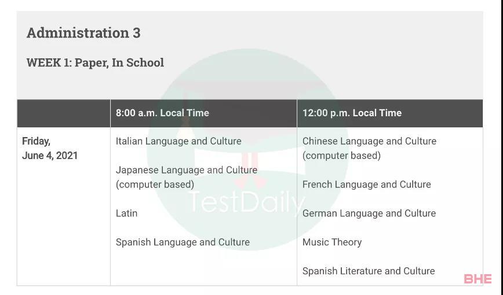Click Chinese Language and Culture entry
This screenshot has height=295, width=503.
click(x=369, y=148)
